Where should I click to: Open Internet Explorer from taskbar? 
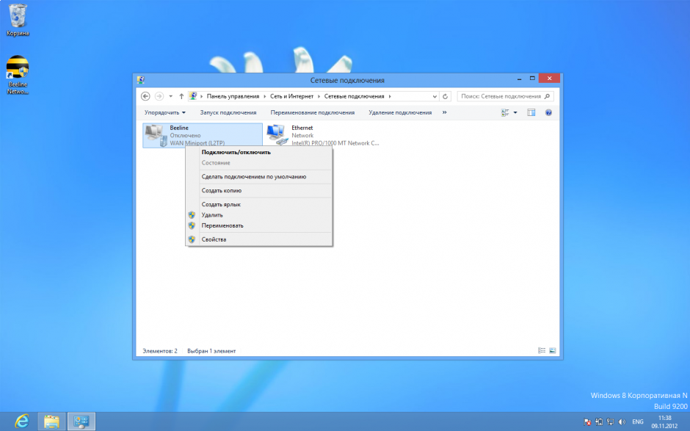pos(22,421)
